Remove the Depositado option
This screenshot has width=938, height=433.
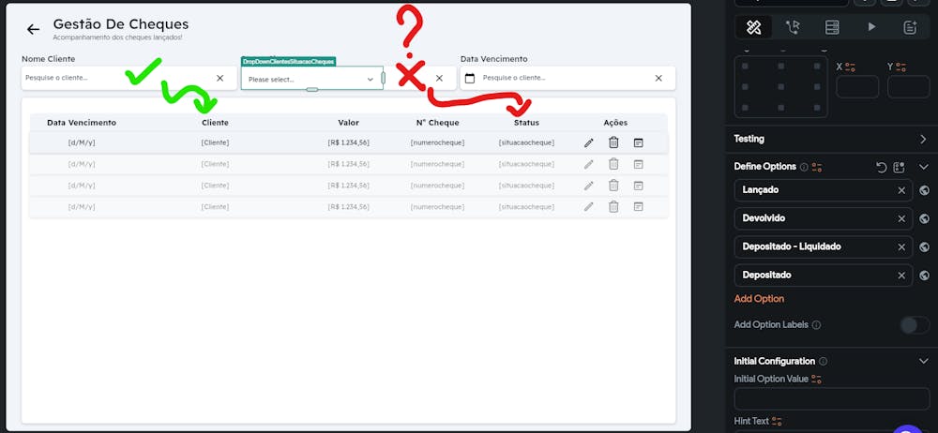(x=901, y=276)
